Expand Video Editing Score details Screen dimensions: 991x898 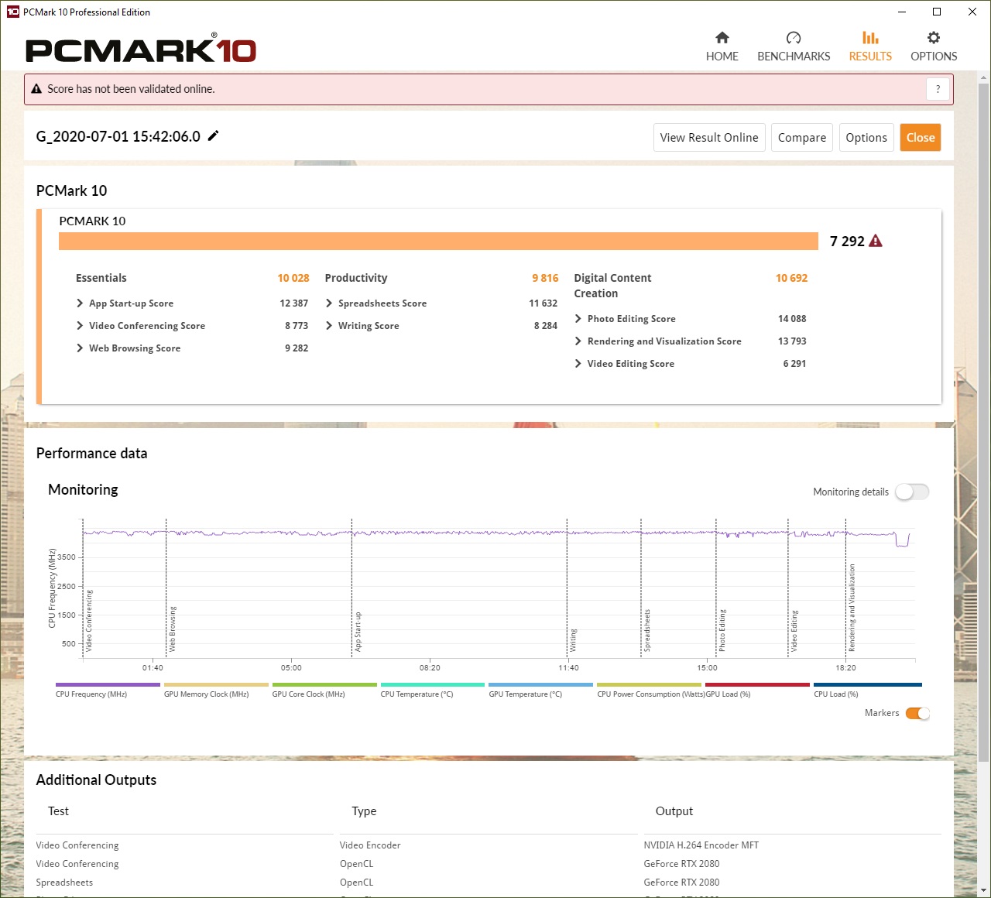[578, 364]
